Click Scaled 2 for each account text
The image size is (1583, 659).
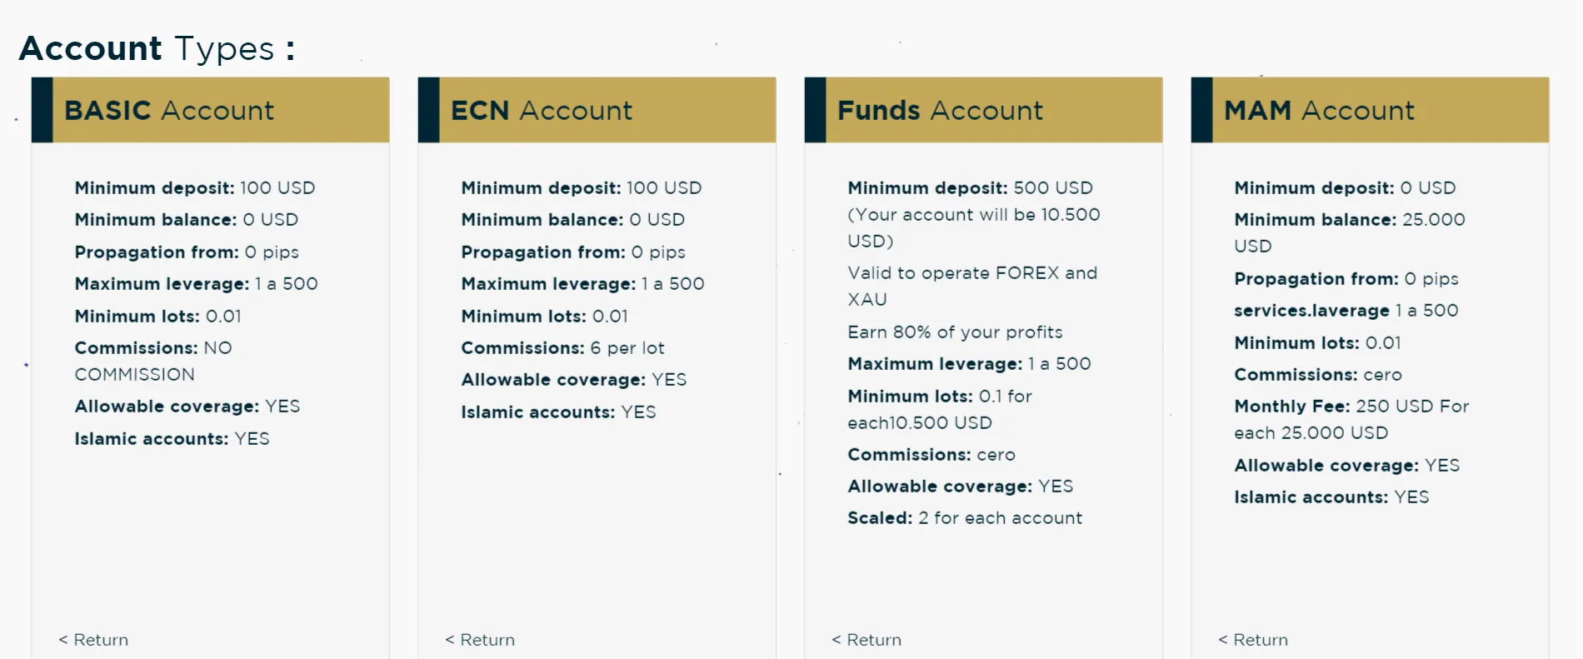pyautogui.click(x=965, y=518)
